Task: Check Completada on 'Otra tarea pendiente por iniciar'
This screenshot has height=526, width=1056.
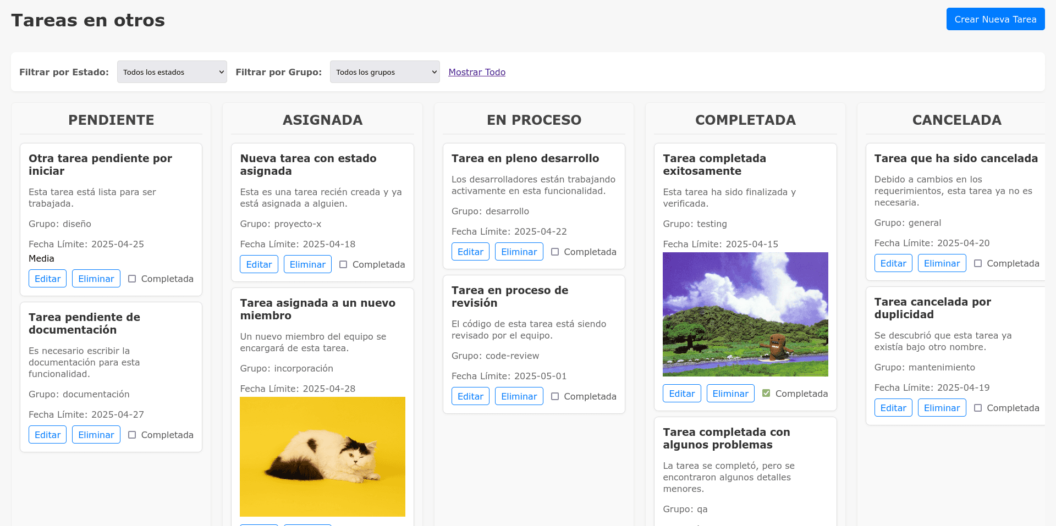Action: tap(132, 279)
